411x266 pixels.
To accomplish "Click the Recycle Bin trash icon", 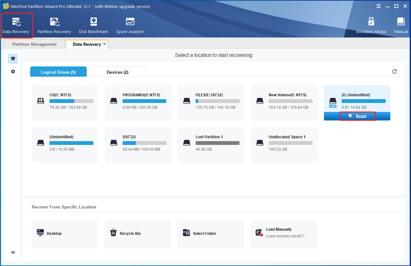I will pyautogui.click(x=113, y=233).
